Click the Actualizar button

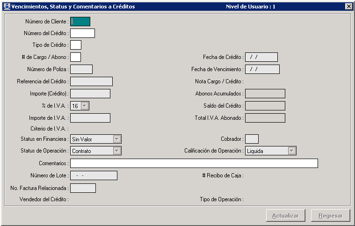point(285,216)
